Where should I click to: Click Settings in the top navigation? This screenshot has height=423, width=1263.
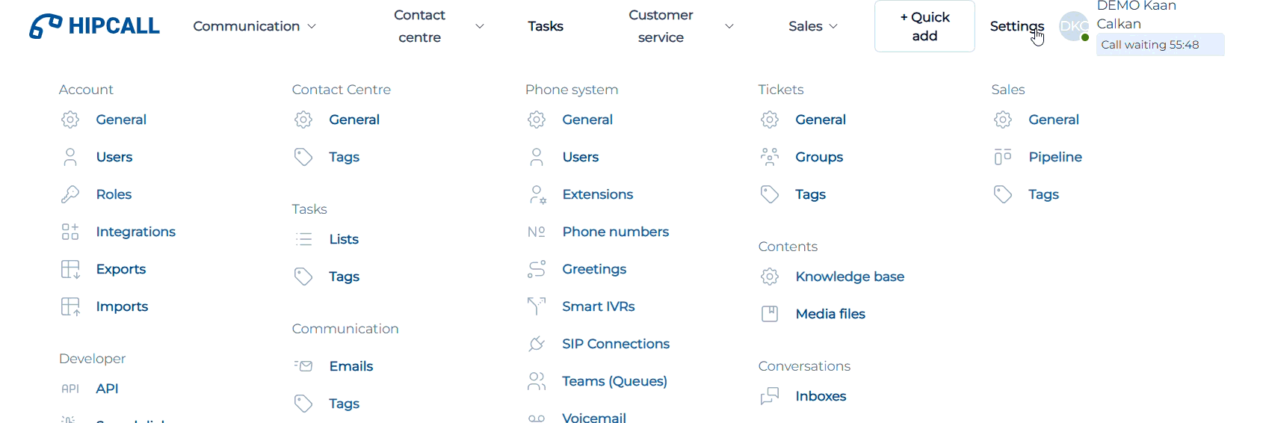[1016, 26]
